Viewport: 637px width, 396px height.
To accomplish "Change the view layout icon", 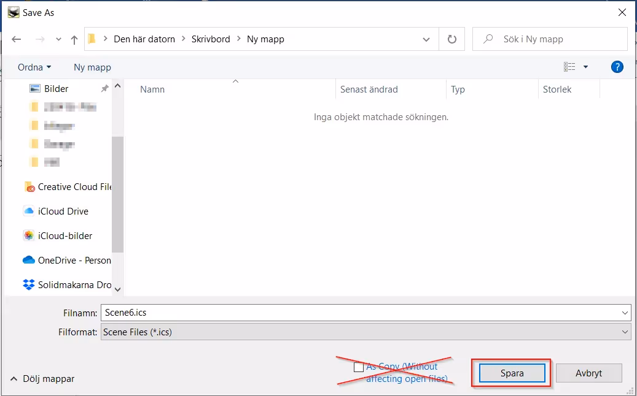I will (569, 67).
